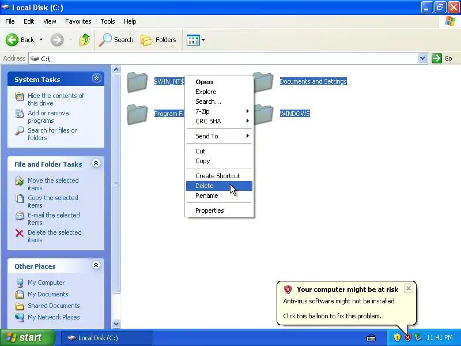Click the Add or remove programs icon
Screen dimensions: 461x346
click(x=20, y=114)
